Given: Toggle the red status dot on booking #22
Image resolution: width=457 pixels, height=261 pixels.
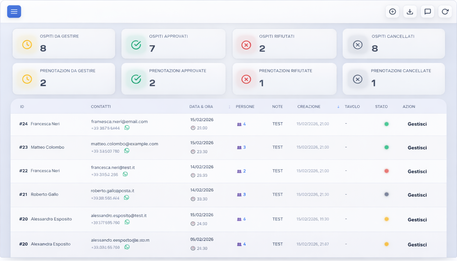Looking at the screenshot, I should [386, 171].
